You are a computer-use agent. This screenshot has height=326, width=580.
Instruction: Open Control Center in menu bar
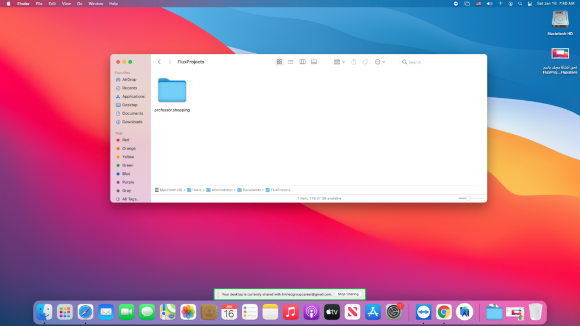[x=530, y=4]
